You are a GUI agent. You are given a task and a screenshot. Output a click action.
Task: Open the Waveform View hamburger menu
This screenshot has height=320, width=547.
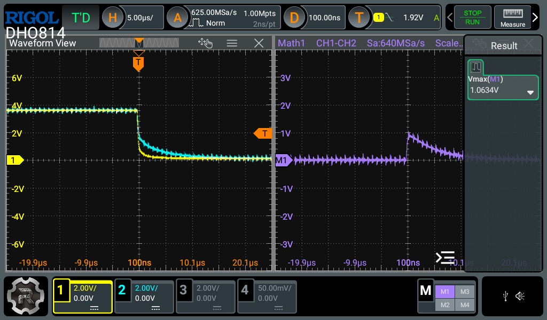232,43
